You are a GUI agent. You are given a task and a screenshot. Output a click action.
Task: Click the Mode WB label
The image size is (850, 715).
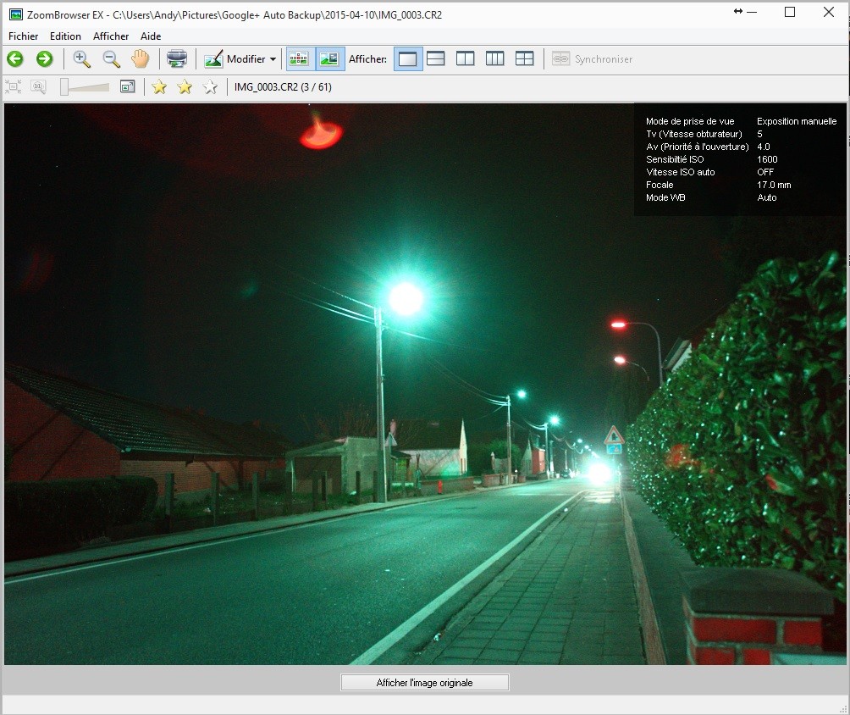(665, 197)
